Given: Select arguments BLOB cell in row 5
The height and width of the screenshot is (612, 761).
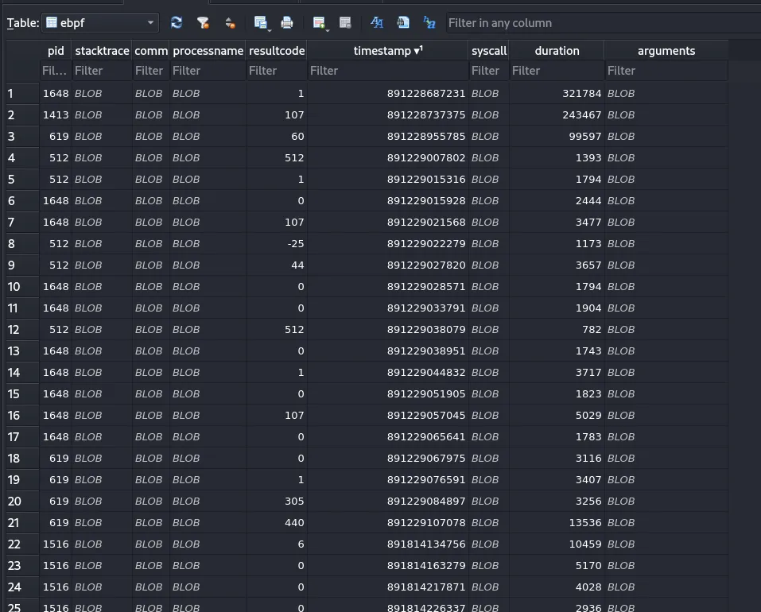Looking at the screenshot, I should (x=666, y=180).
